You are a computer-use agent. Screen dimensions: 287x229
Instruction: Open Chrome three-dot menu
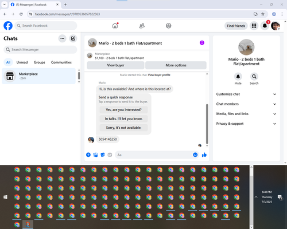[x=282, y=14]
